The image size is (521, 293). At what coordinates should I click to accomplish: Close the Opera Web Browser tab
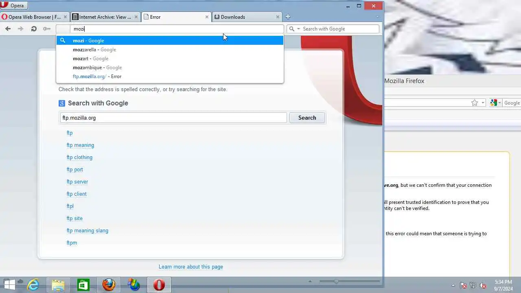click(65, 17)
